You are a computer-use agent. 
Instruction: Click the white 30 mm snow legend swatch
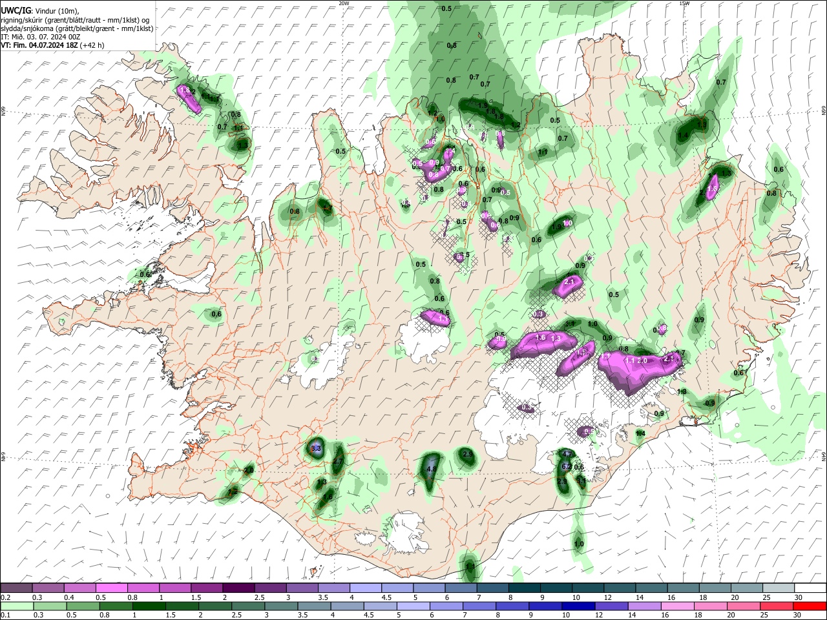click(x=810, y=588)
